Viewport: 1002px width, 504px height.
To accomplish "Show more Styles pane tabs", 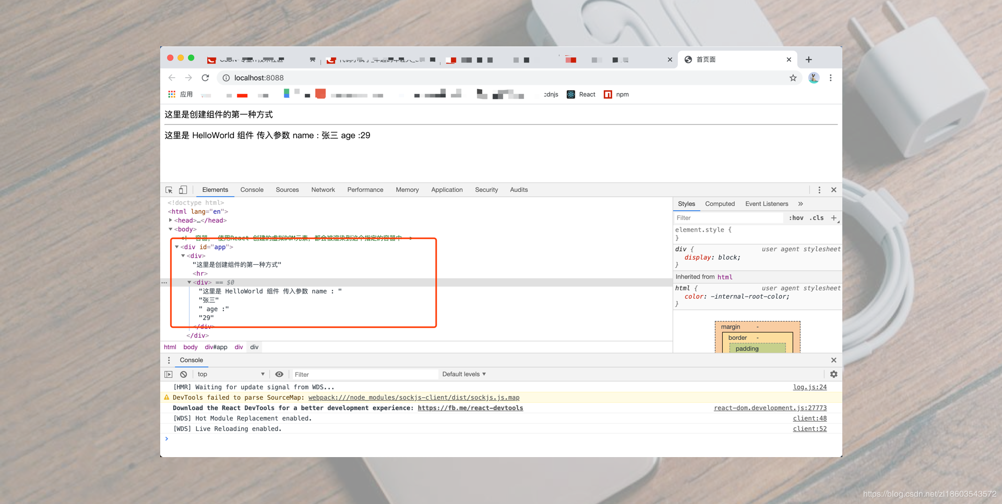I will click(x=801, y=204).
